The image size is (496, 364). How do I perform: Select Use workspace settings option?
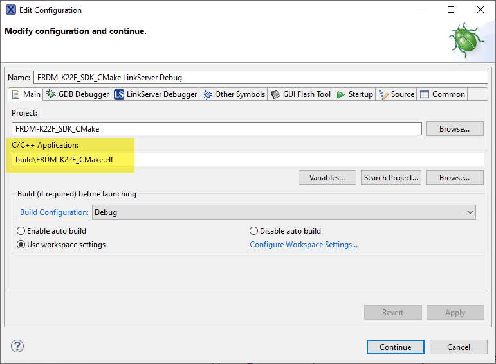pos(21,245)
